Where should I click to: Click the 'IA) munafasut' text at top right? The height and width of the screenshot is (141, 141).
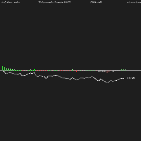[134, 2]
